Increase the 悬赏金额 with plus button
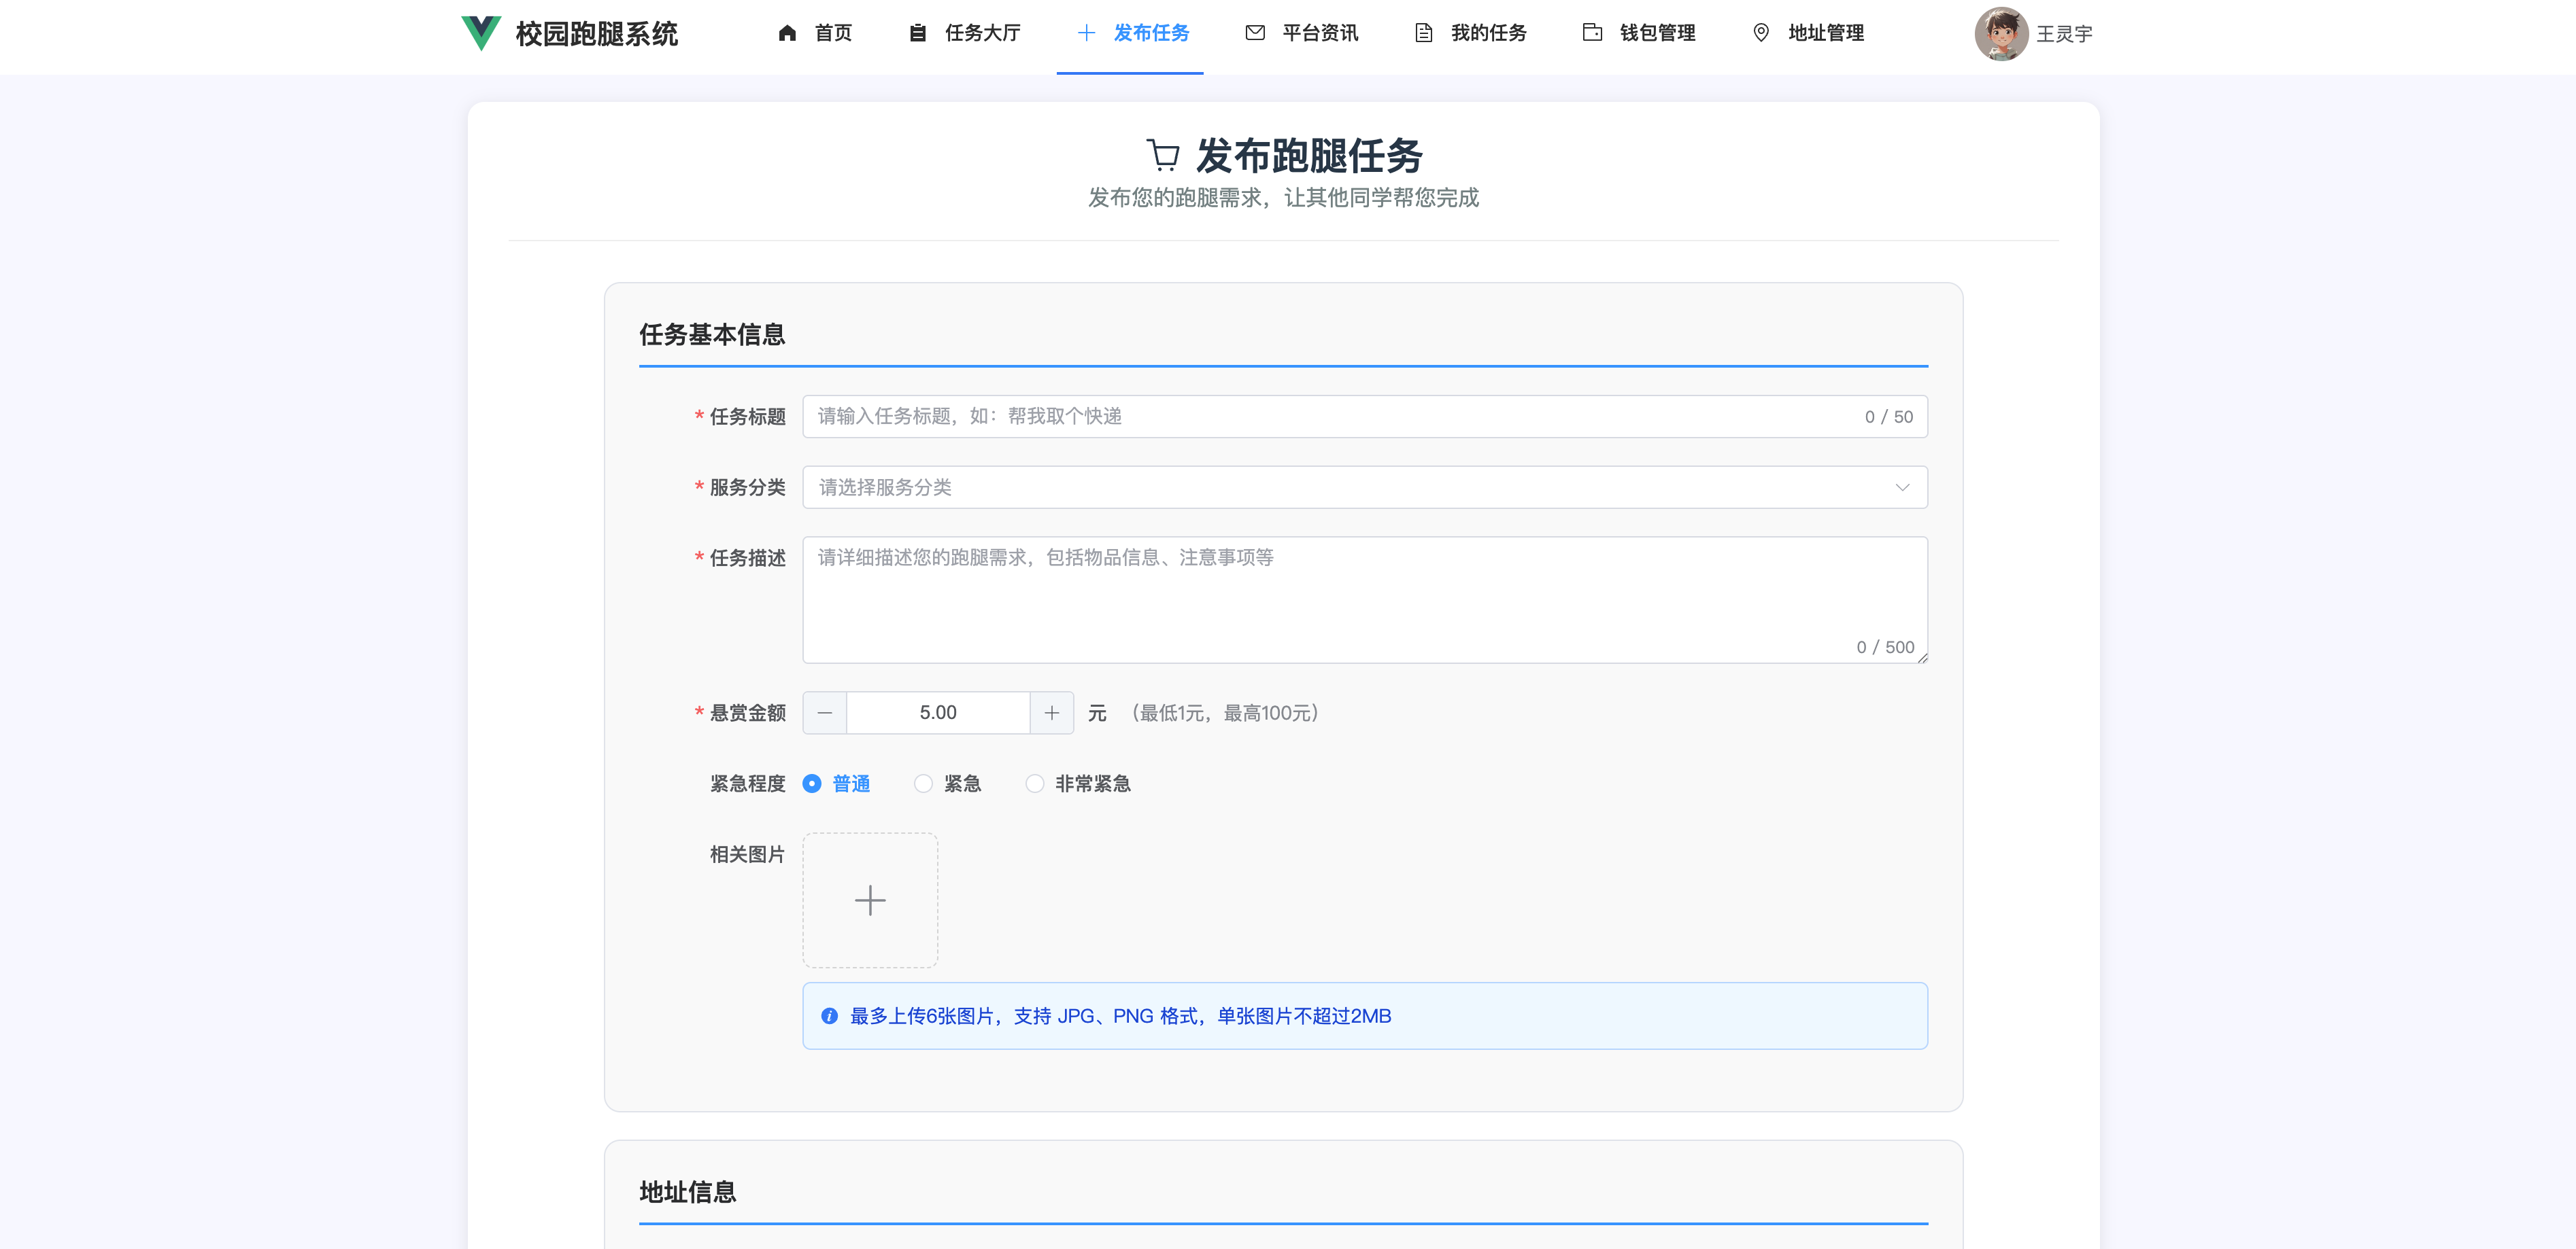This screenshot has height=1249, width=2576. [x=1052, y=712]
